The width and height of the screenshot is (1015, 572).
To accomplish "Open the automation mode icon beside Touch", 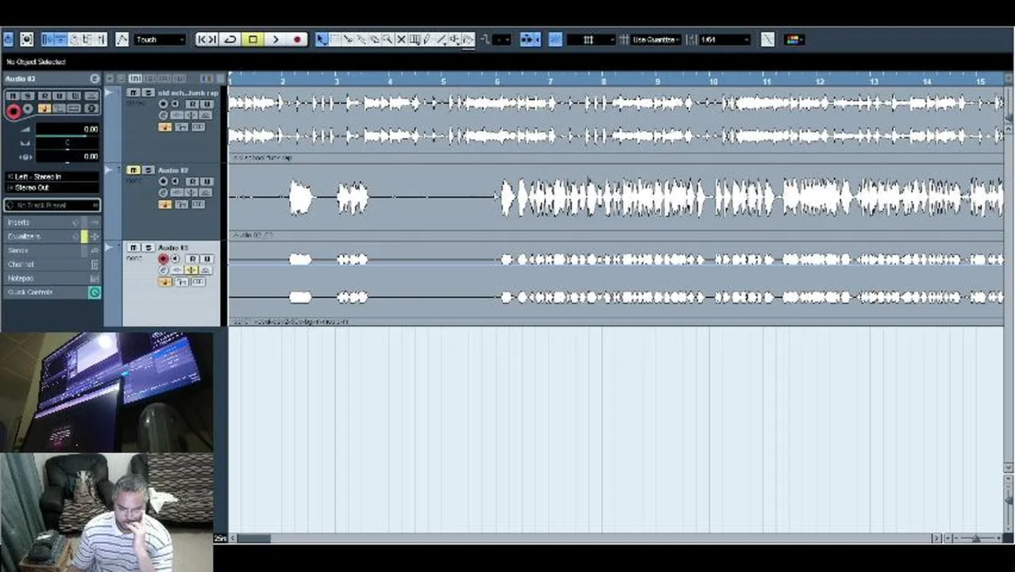I will 122,39.
